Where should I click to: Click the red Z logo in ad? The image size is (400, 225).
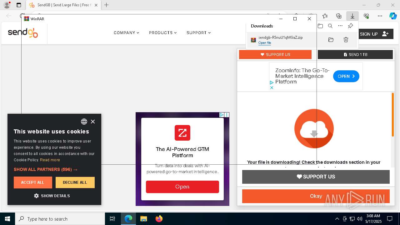click(x=182, y=133)
